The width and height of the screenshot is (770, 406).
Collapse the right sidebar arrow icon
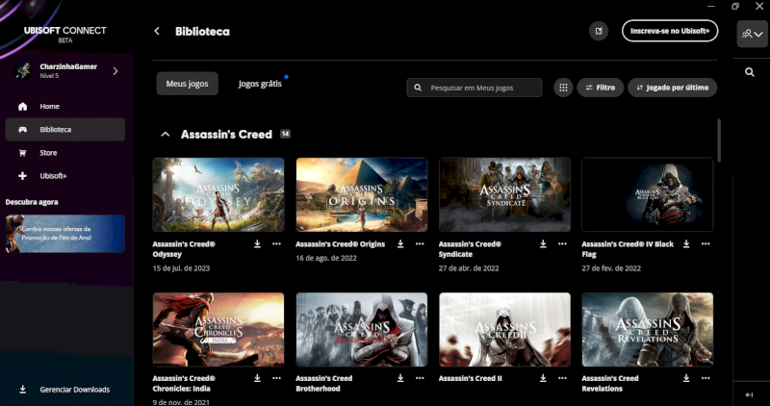point(749,394)
